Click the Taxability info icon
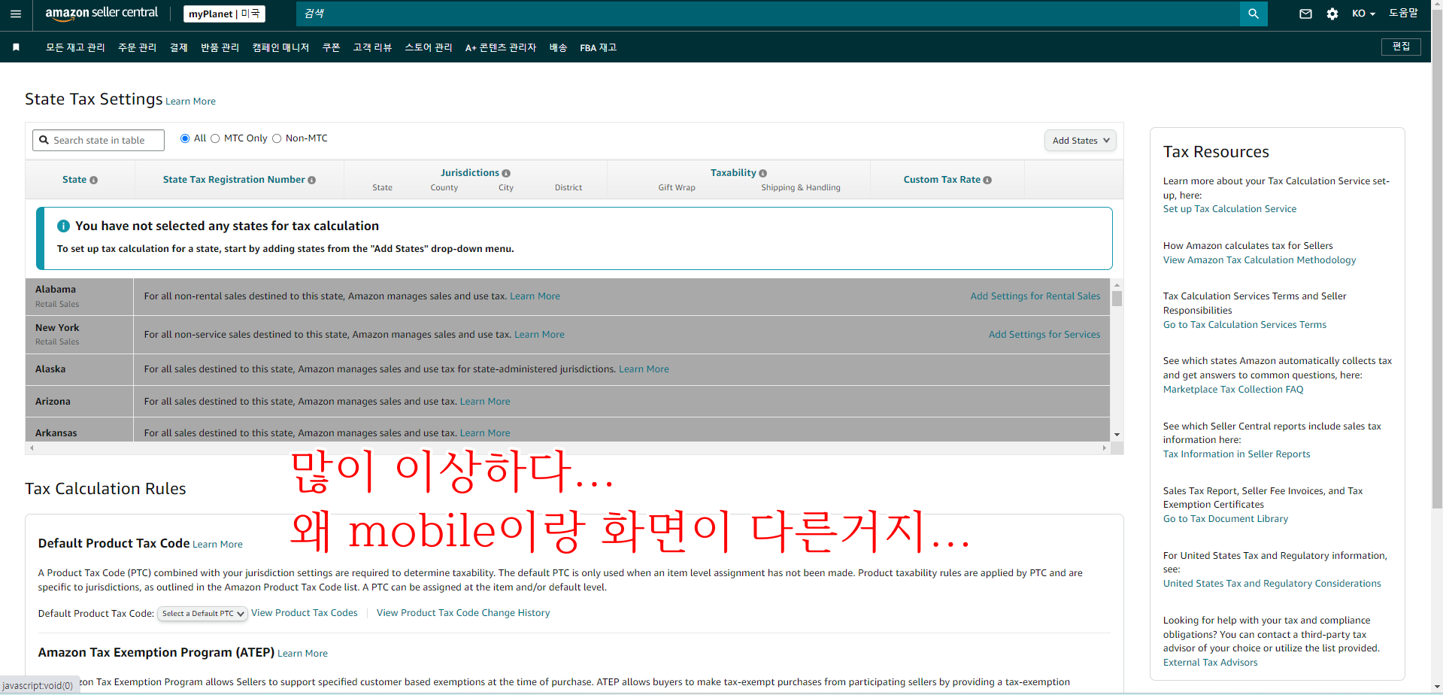This screenshot has width=1443, height=695. point(763,174)
